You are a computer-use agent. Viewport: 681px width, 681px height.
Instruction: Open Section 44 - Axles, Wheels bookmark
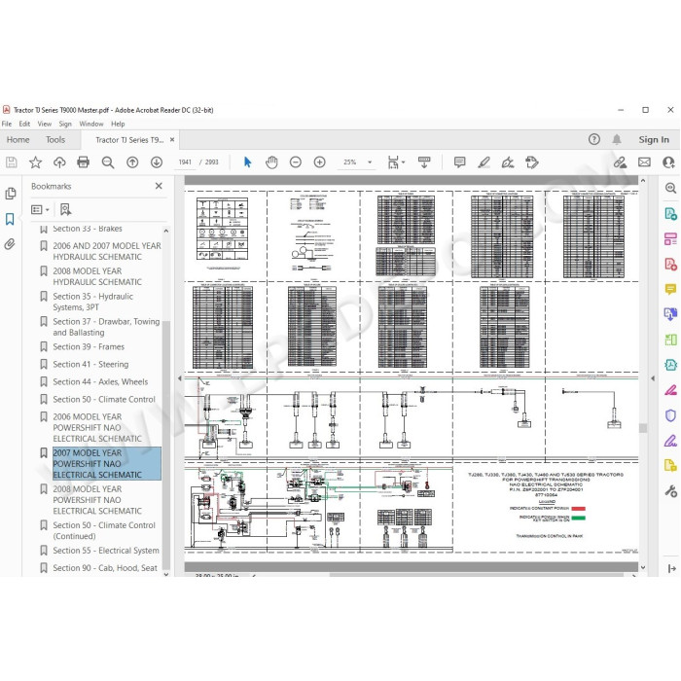pyautogui.click(x=100, y=381)
